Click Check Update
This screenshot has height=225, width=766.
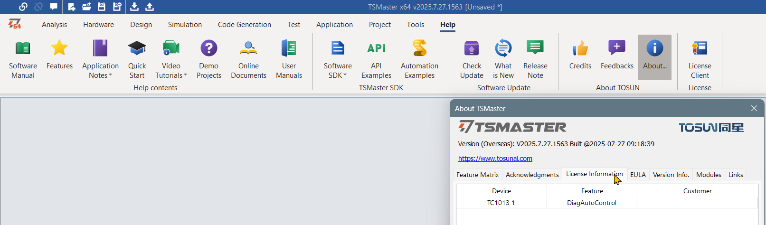(472, 59)
